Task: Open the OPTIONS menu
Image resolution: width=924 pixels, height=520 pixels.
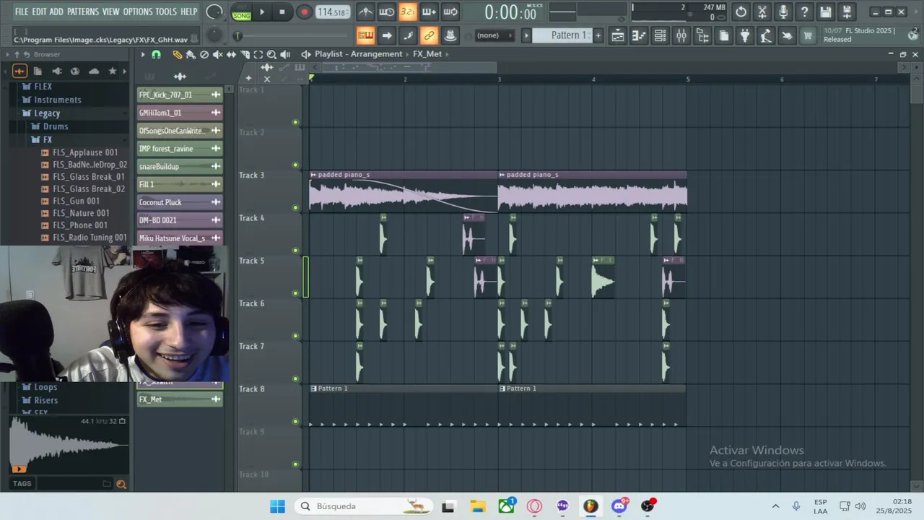Action: pyautogui.click(x=138, y=12)
